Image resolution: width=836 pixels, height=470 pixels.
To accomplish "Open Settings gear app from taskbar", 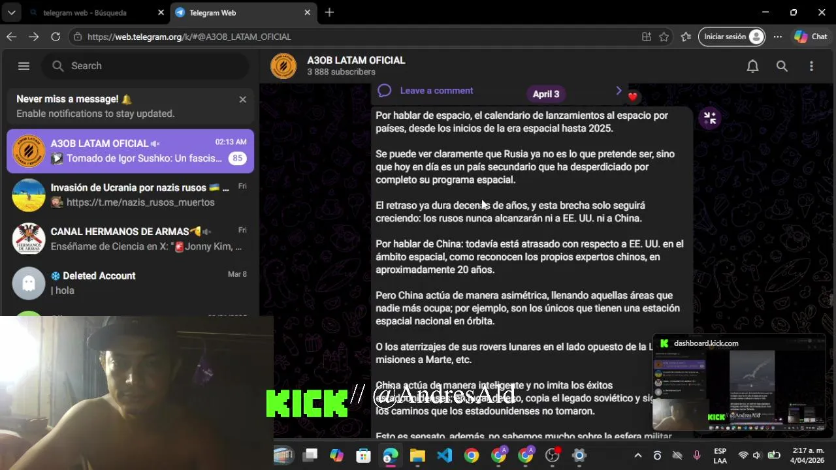I will tap(579, 456).
